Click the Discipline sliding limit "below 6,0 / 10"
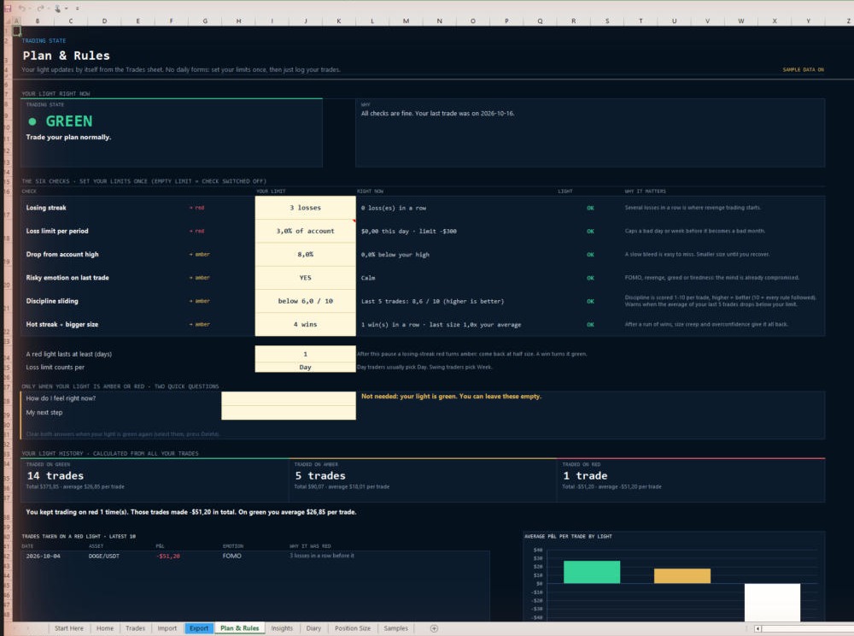Viewport: 854px width, 636px height. tap(306, 301)
